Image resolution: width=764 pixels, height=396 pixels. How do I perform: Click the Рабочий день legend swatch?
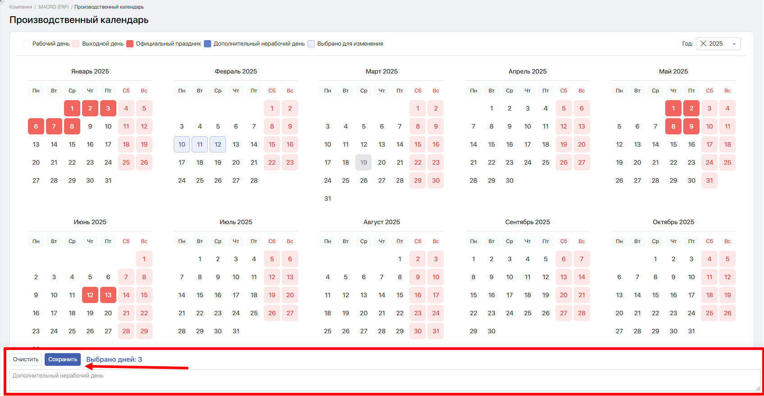click(26, 44)
